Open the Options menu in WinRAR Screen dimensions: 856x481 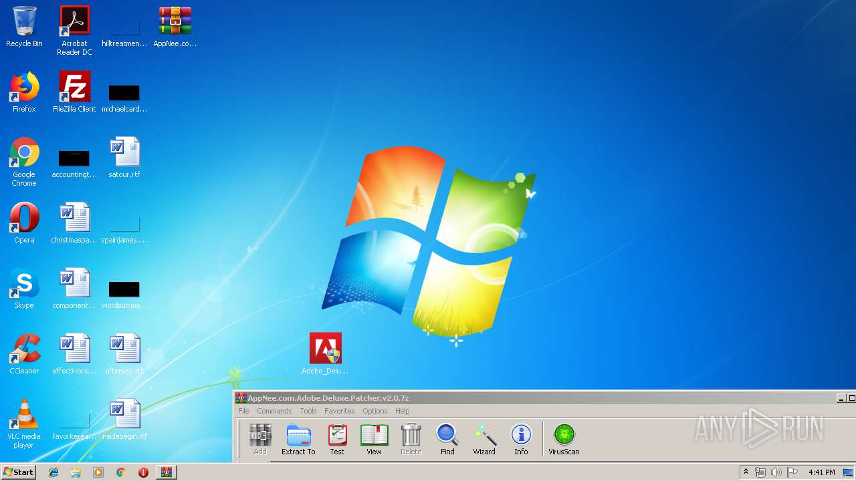pos(375,411)
